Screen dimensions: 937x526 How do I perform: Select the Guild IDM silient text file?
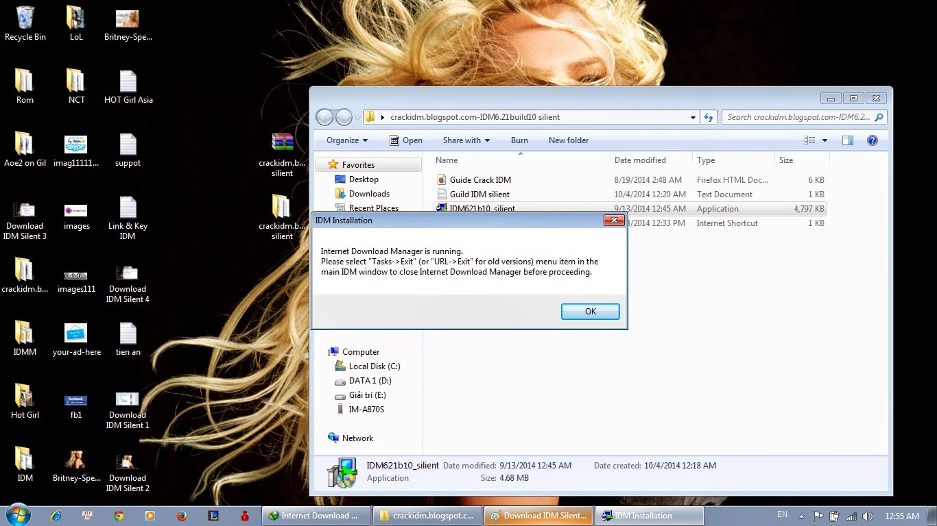(x=479, y=195)
